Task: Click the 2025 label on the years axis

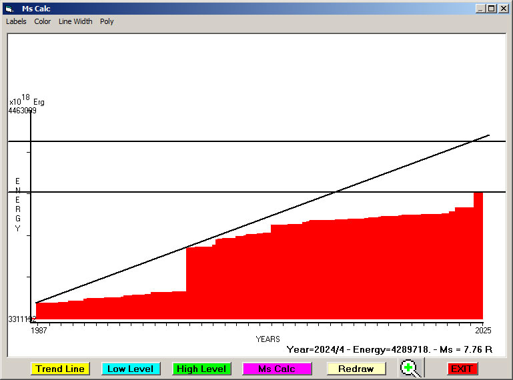Action: (x=483, y=330)
